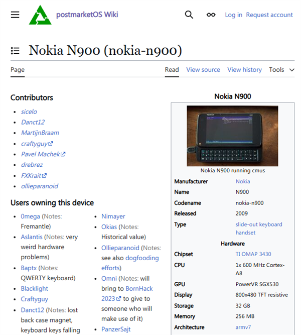Open the Page namespace tab
The width and height of the screenshot is (301, 335).
point(18,70)
